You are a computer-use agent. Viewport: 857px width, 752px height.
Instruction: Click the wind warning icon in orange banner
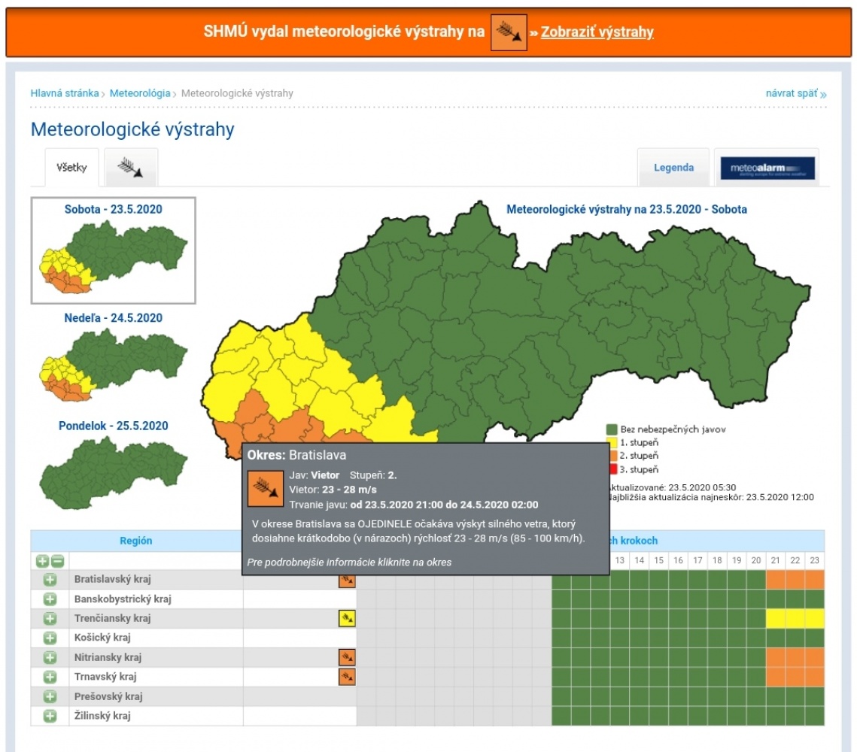(x=509, y=33)
